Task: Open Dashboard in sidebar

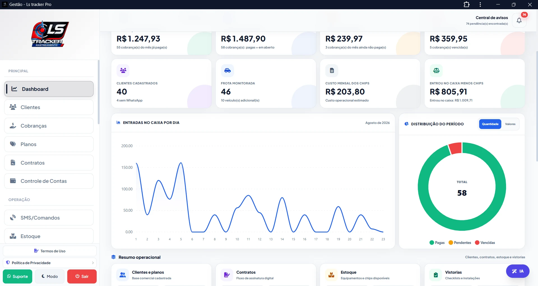Action: point(49,89)
